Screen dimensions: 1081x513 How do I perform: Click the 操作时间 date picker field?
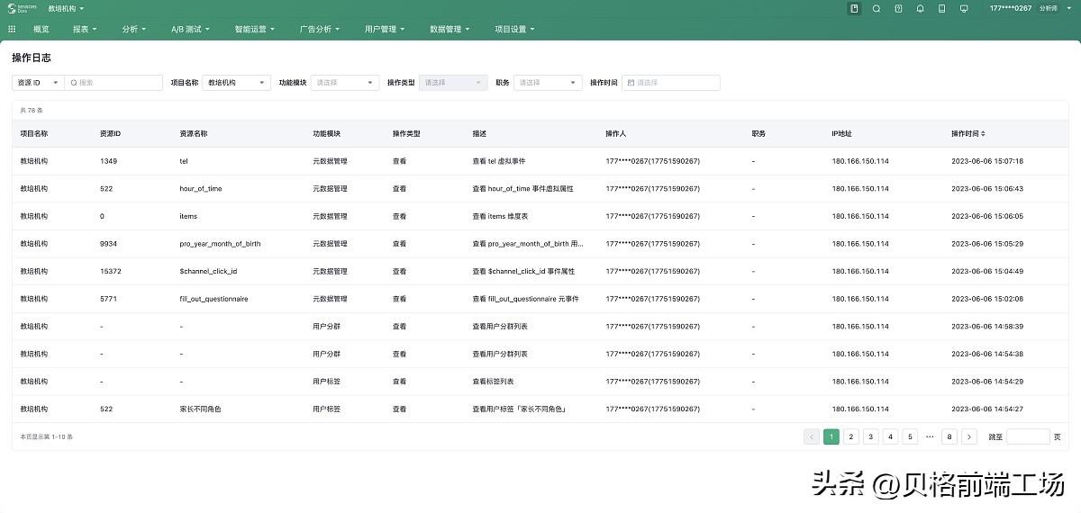point(671,82)
